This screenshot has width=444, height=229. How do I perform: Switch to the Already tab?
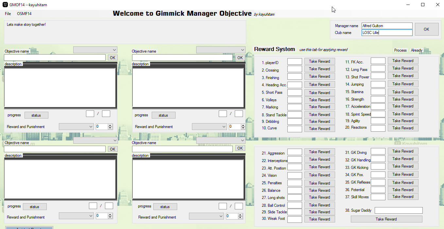(417, 50)
